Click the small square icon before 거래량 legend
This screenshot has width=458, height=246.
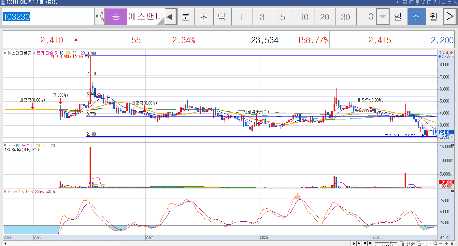click(5, 145)
